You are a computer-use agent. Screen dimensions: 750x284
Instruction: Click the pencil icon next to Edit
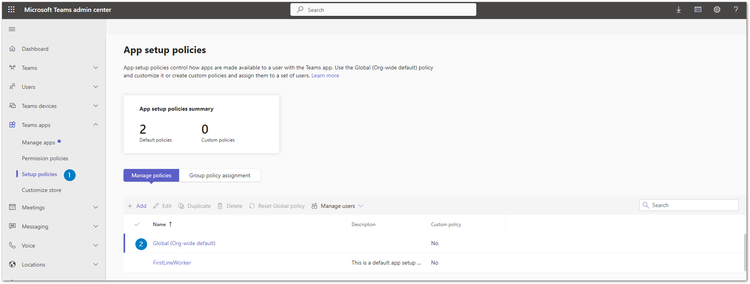156,206
